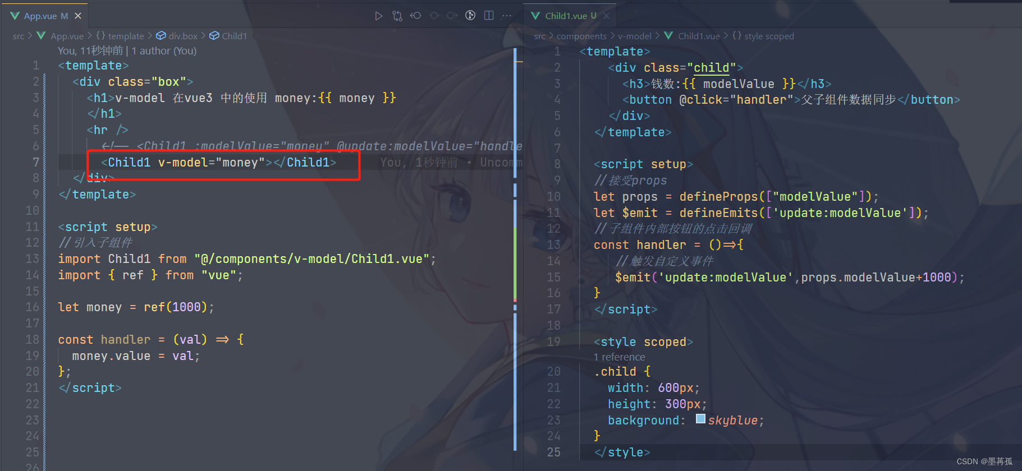Viewport: 1022px width, 471px height.
Task: Click 'const handler = ()=>{' in Child1.vue
Action: (668, 245)
